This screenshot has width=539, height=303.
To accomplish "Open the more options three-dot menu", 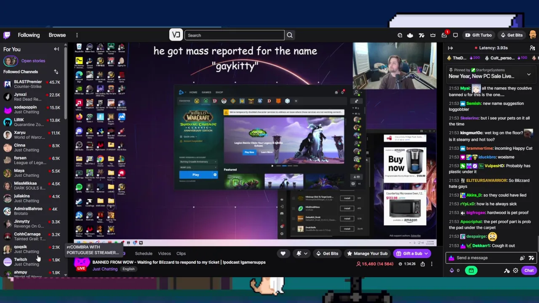I will click(x=77, y=35).
